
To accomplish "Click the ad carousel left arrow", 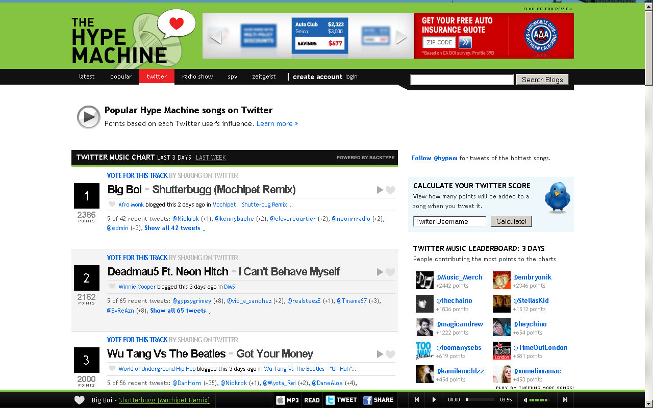I will 216,37.
